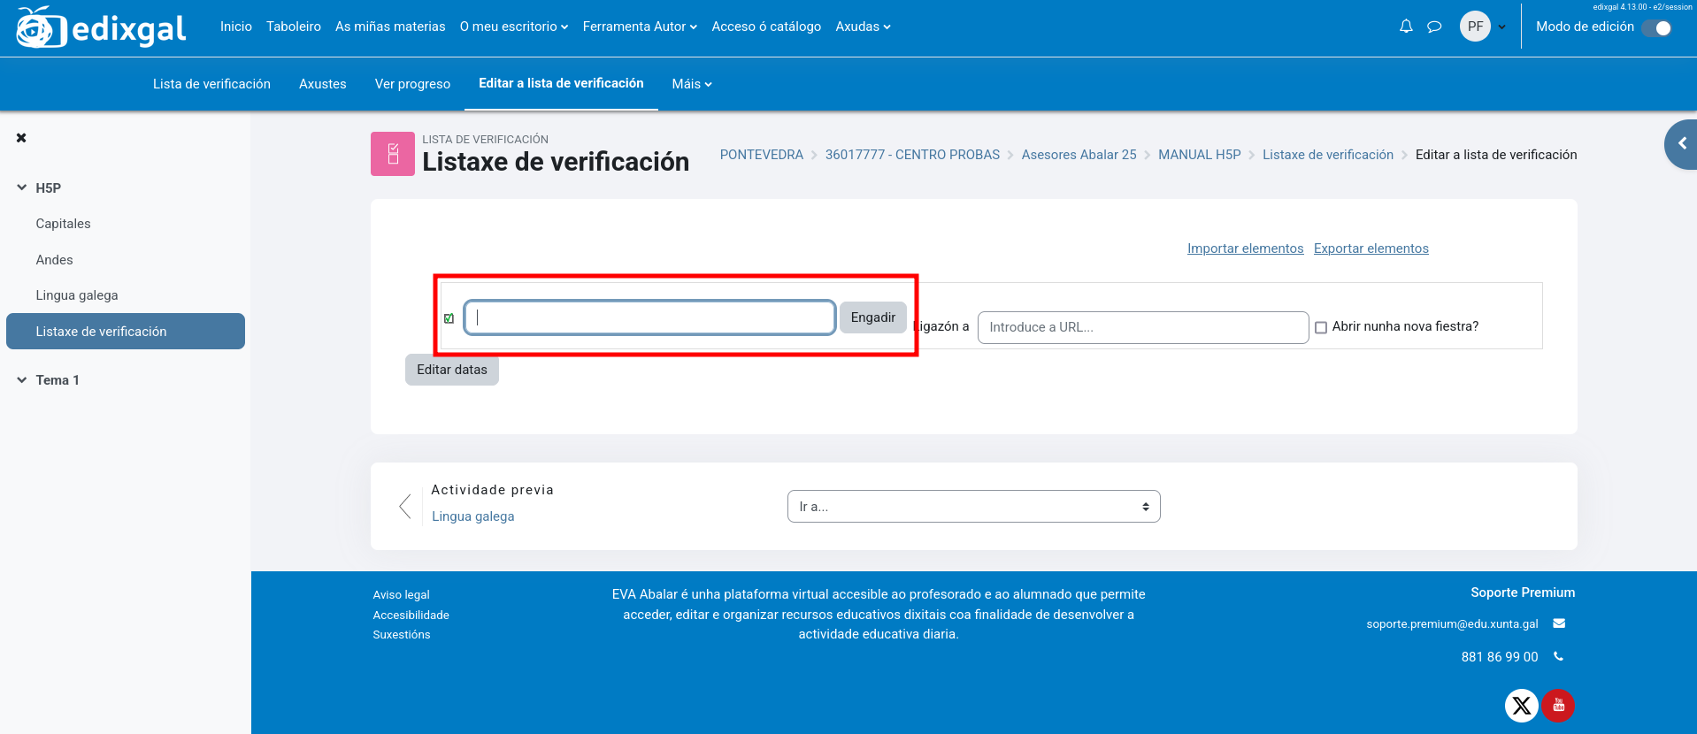The width and height of the screenshot is (1697, 734).
Task: Open the messages speech bubble
Action: click(1434, 27)
